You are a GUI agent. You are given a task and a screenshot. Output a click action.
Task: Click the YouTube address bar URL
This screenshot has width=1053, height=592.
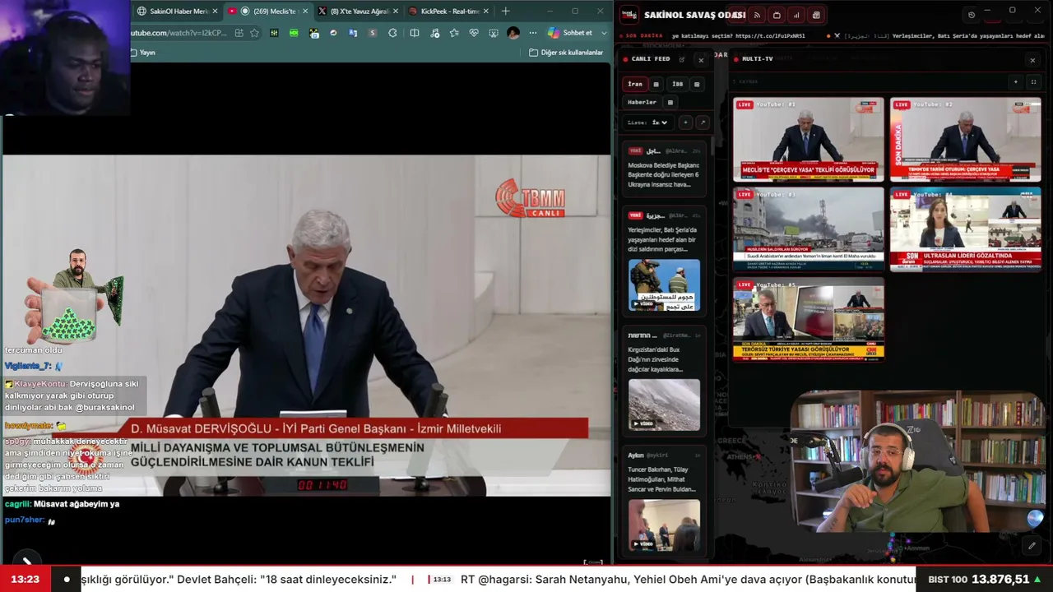179,33
